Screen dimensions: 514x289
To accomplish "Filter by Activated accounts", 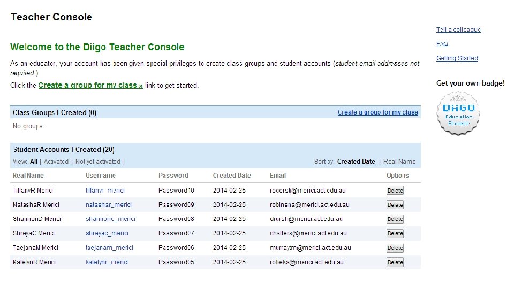I will click(x=56, y=162).
